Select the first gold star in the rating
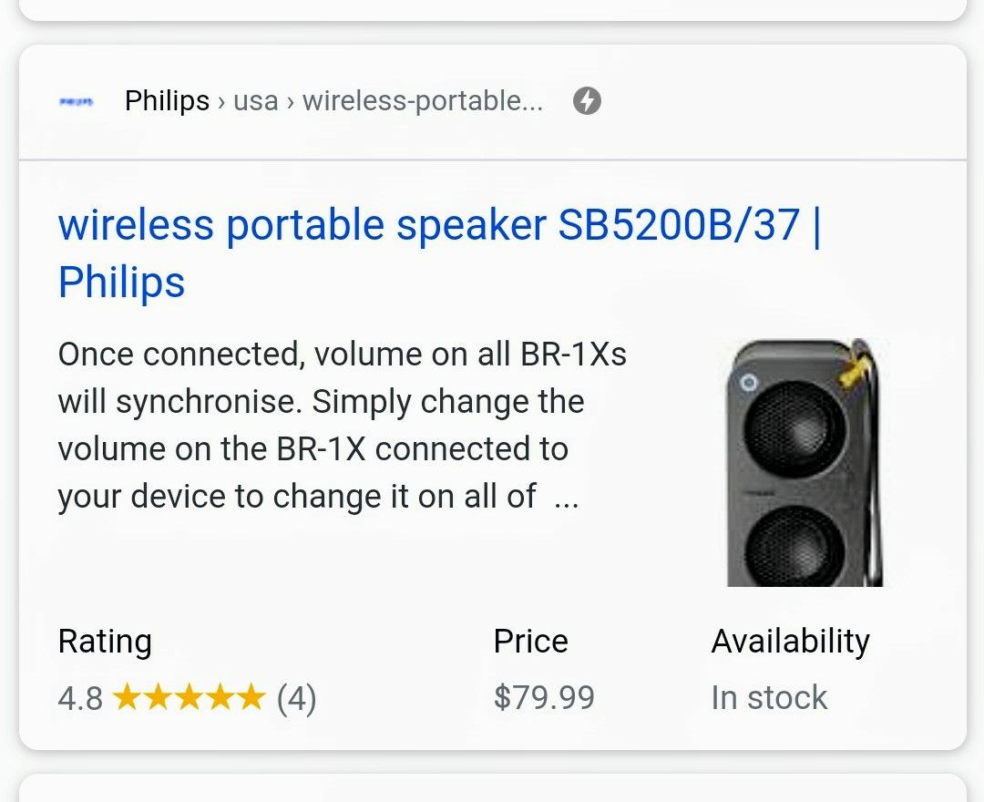 tap(126, 697)
